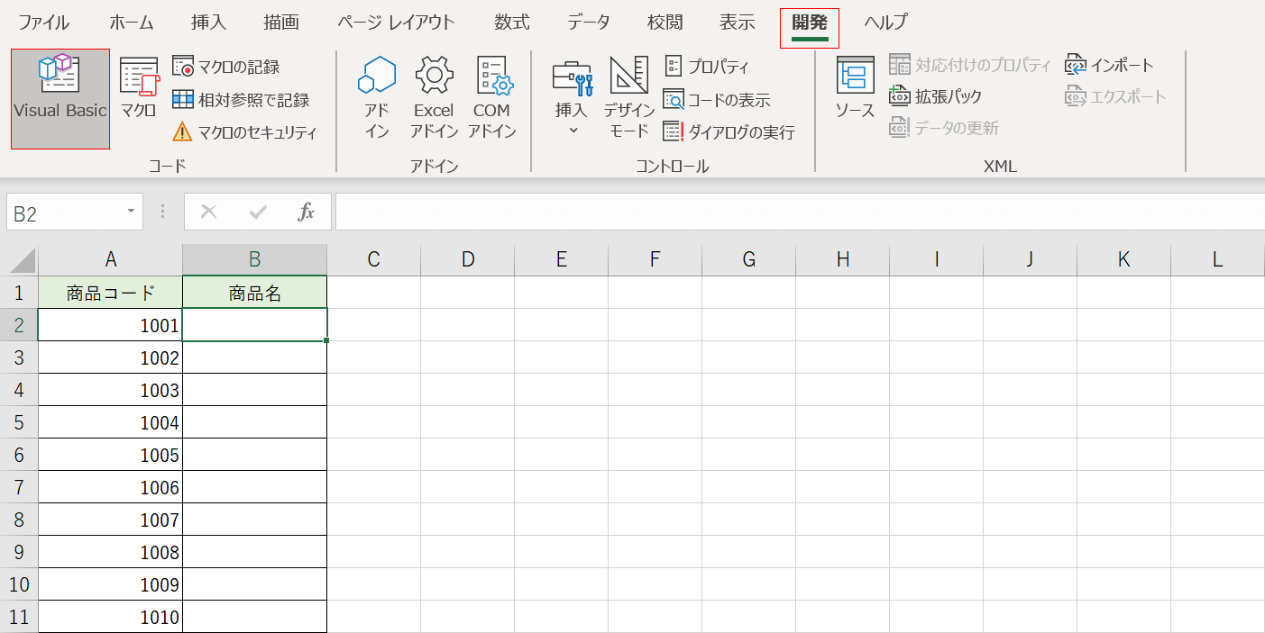Open the XML ソース pane
Viewport: 1265px width, 633px height.
coord(854,98)
